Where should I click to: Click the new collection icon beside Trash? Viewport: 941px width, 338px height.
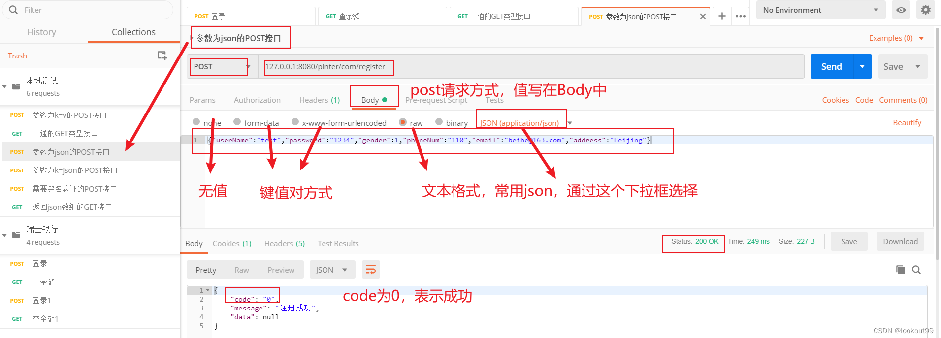coord(162,56)
